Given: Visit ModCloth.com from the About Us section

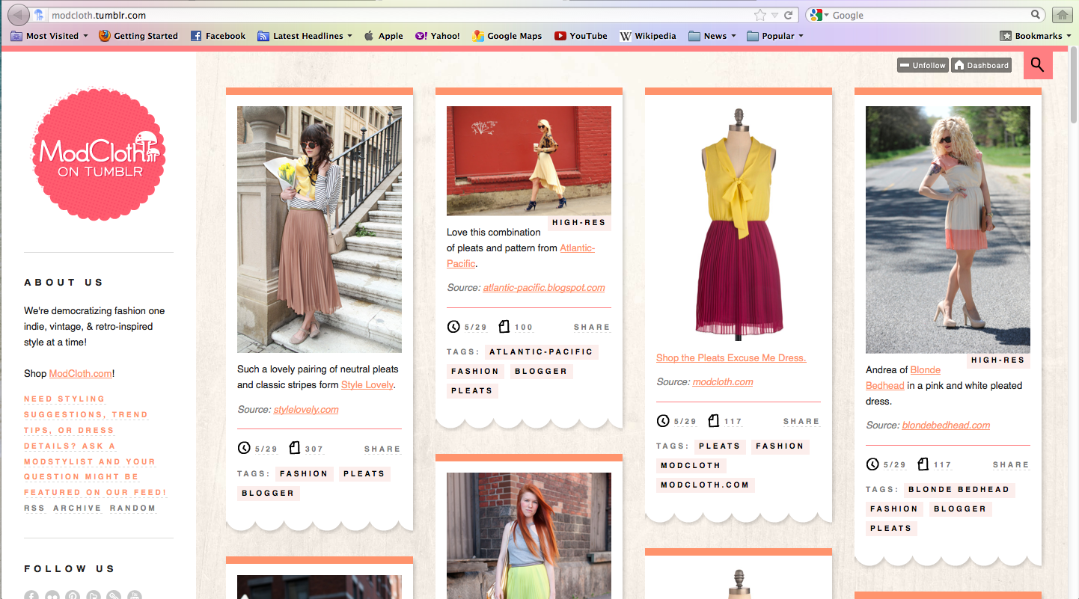Looking at the screenshot, I should point(81,374).
